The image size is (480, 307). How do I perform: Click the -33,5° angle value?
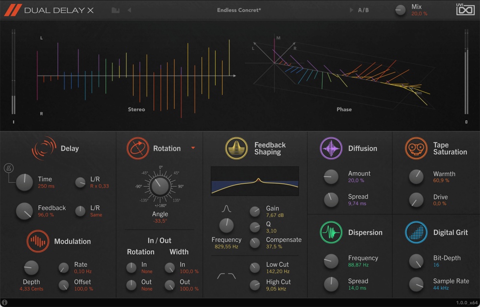(x=160, y=221)
